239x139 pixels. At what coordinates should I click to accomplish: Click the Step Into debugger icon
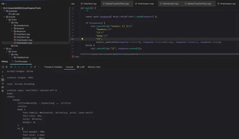tap(22, 67)
